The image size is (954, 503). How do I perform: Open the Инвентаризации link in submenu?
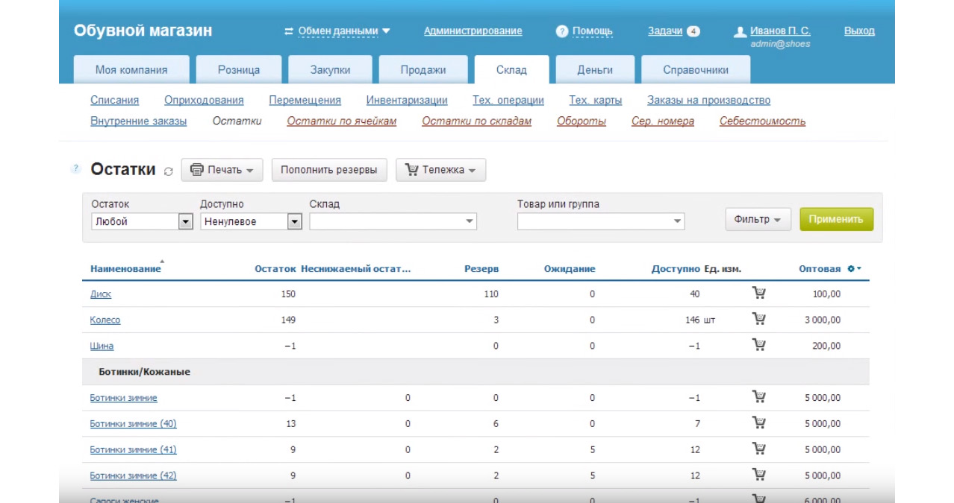click(x=407, y=101)
